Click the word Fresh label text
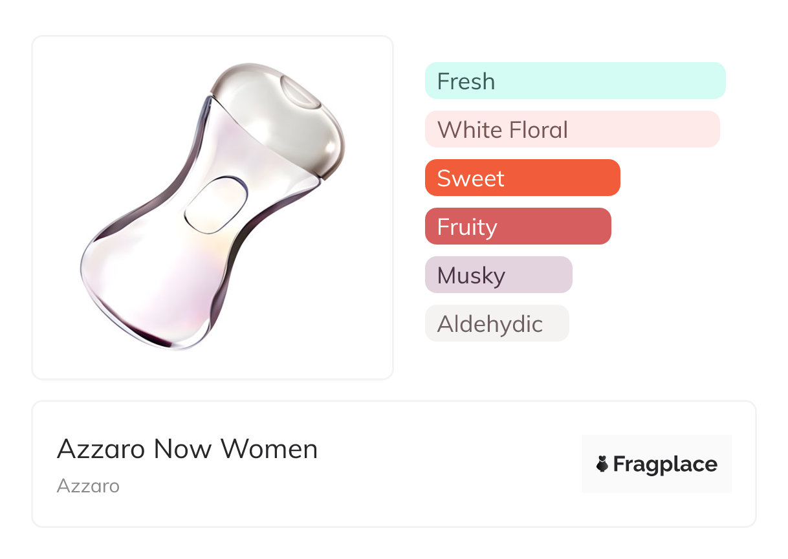This screenshot has height=559, width=788. click(x=466, y=82)
